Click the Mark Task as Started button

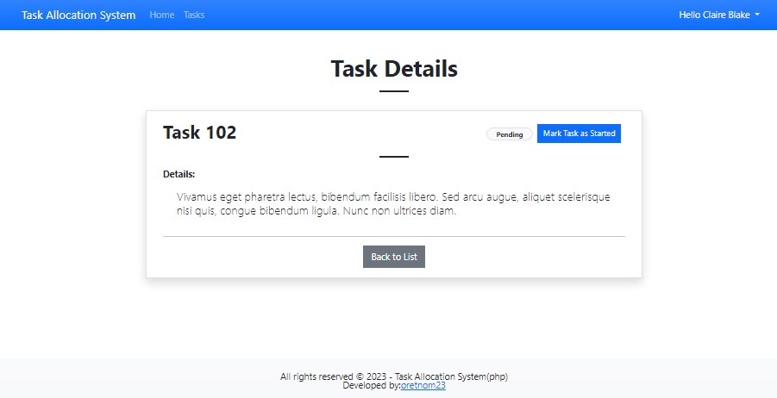579,134
